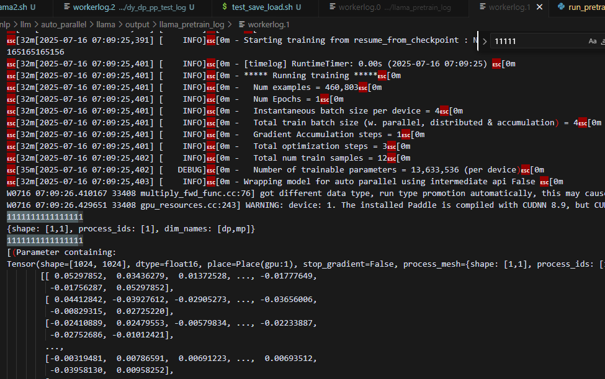Click the llama breadcrumb folder
605x379 pixels.
(x=105, y=24)
